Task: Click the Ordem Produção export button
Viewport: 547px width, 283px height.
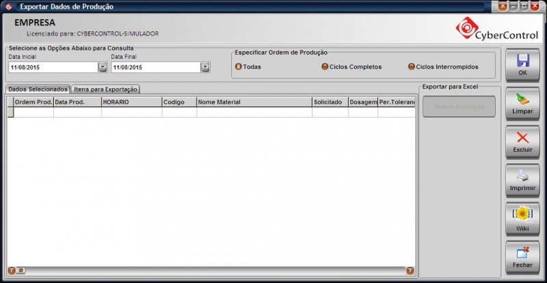Action: coord(459,107)
